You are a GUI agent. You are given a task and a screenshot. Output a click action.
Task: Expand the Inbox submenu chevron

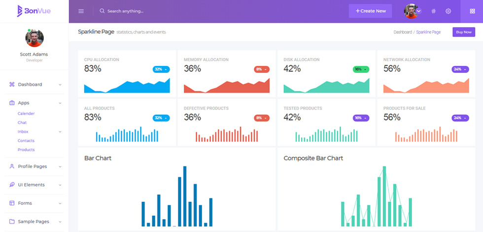point(60,132)
